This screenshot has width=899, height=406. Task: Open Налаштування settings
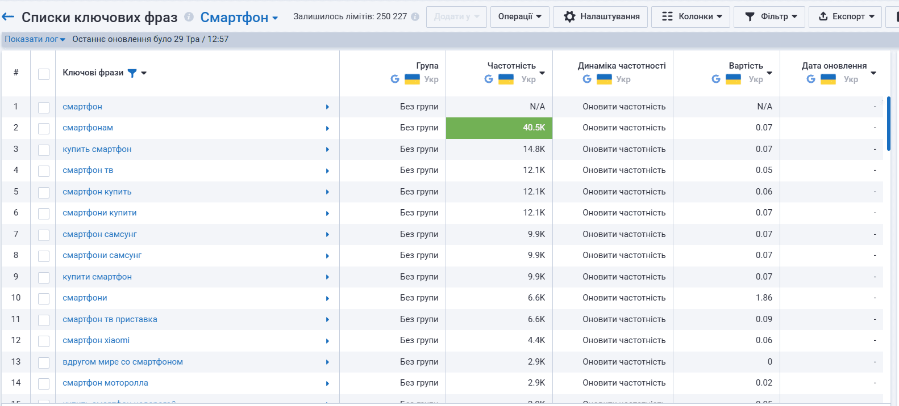pos(601,16)
